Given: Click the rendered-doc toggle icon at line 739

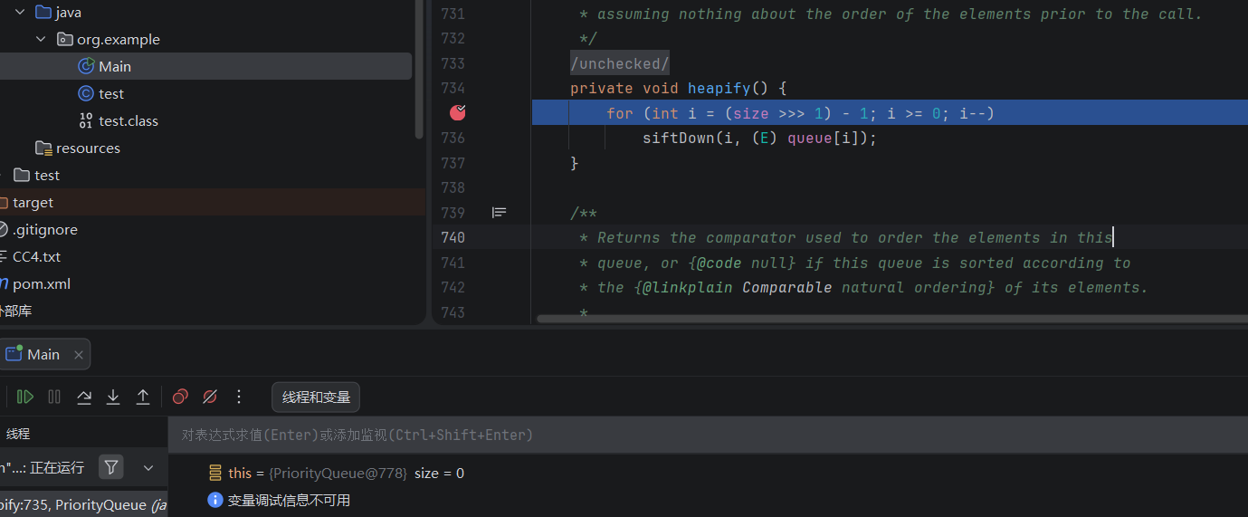Looking at the screenshot, I should tap(499, 213).
